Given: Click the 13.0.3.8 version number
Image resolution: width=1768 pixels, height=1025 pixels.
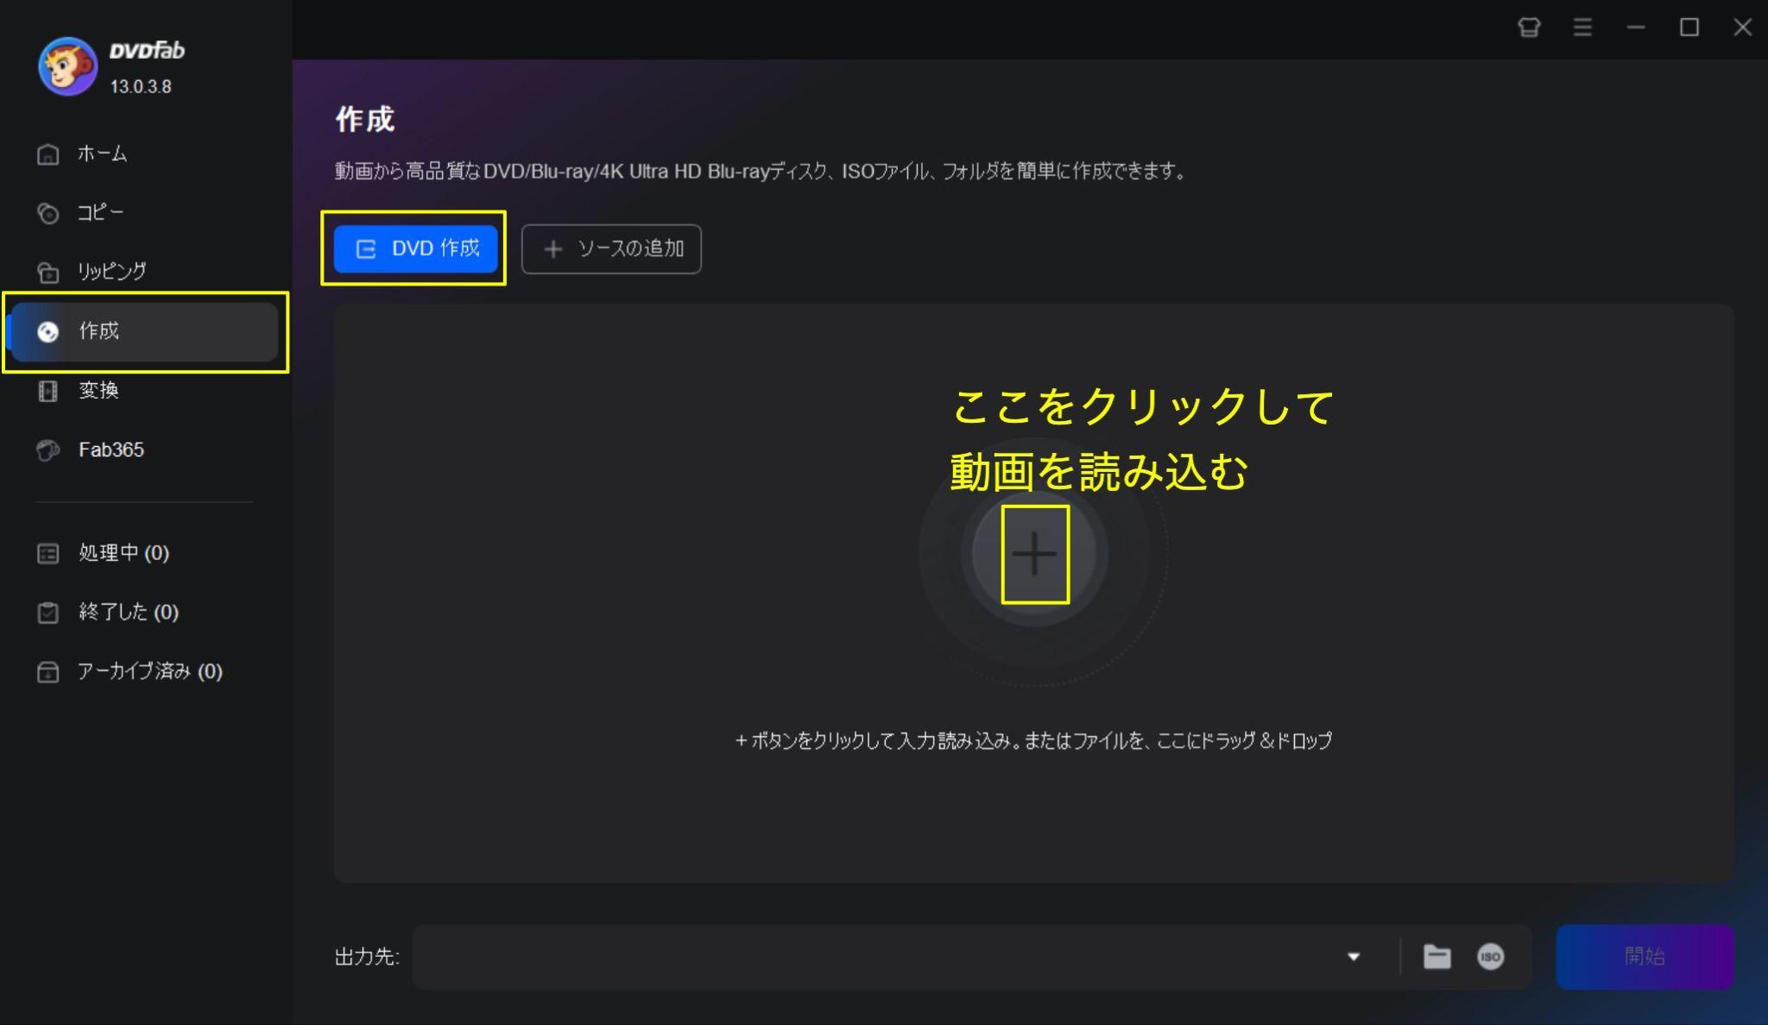Looking at the screenshot, I should (141, 86).
